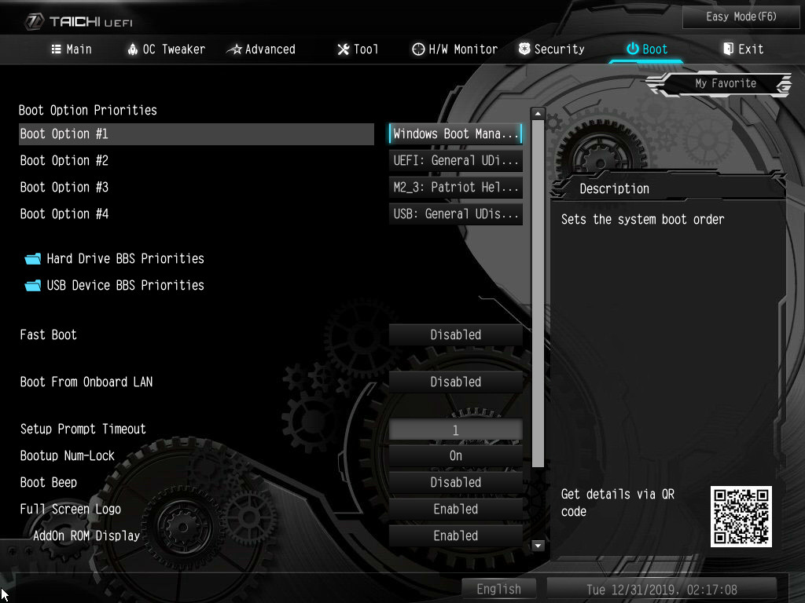Click the Setup Prompt Timeout value field
The width and height of the screenshot is (805, 603).
point(455,430)
